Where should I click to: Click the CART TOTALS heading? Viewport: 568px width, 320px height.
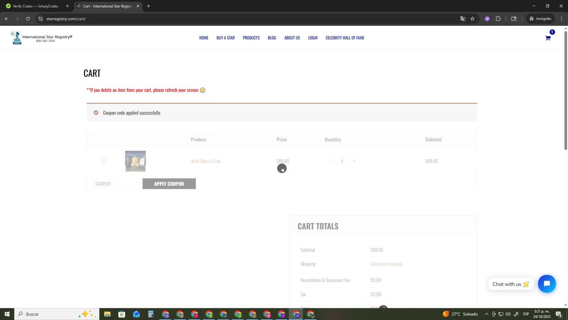(x=318, y=226)
